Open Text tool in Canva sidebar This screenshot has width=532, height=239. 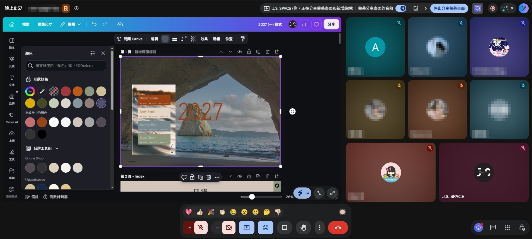[x=12, y=81]
